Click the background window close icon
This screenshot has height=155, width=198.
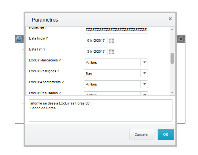coord(181,39)
